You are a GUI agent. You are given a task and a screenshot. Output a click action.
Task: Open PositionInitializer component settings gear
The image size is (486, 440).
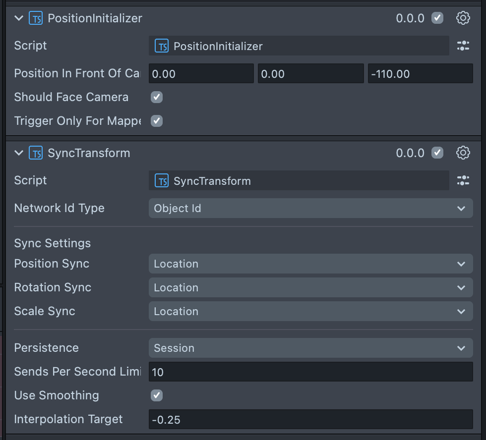(x=463, y=18)
